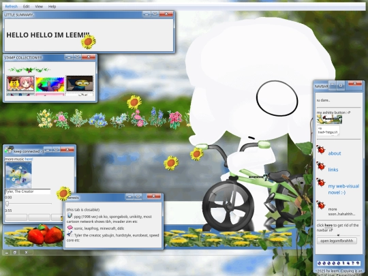The width and height of the screenshot is (368, 276).
Task: Click the ladybug icon beside the about link
Action: [x=320, y=150]
